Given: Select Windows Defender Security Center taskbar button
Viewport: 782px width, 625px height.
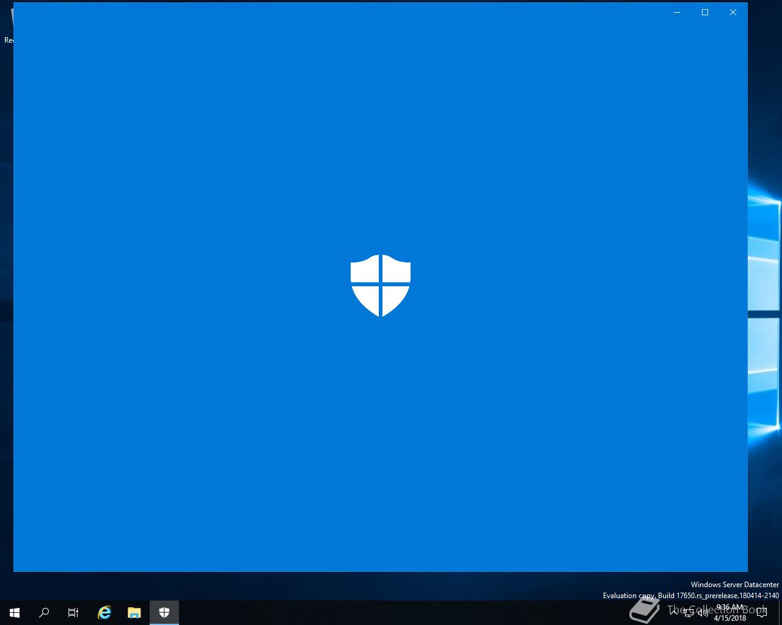Looking at the screenshot, I should [x=164, y=613].
